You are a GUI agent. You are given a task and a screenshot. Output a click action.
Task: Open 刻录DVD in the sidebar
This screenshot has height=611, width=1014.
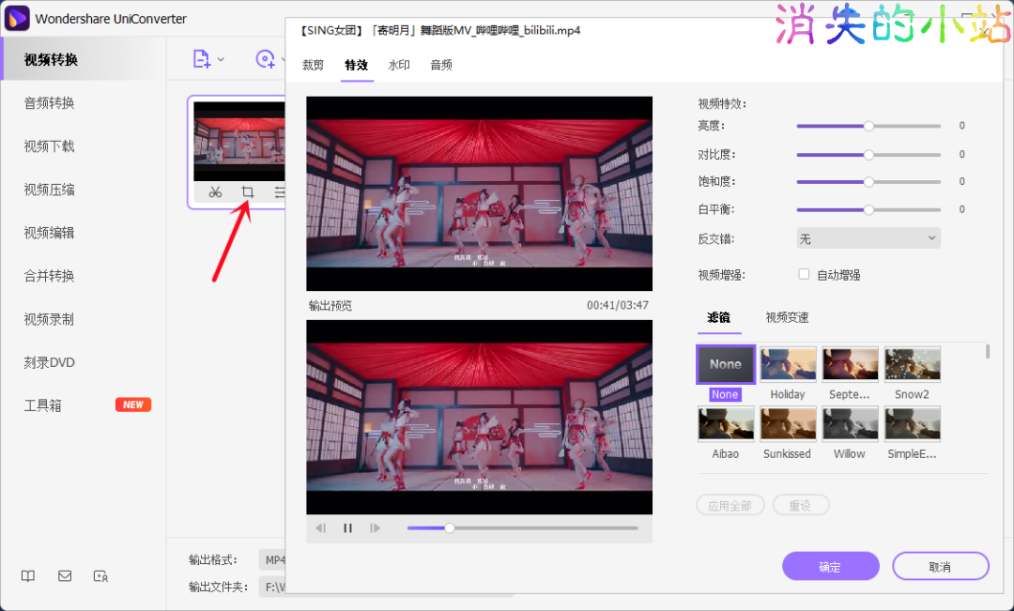[x=50, y=362]
